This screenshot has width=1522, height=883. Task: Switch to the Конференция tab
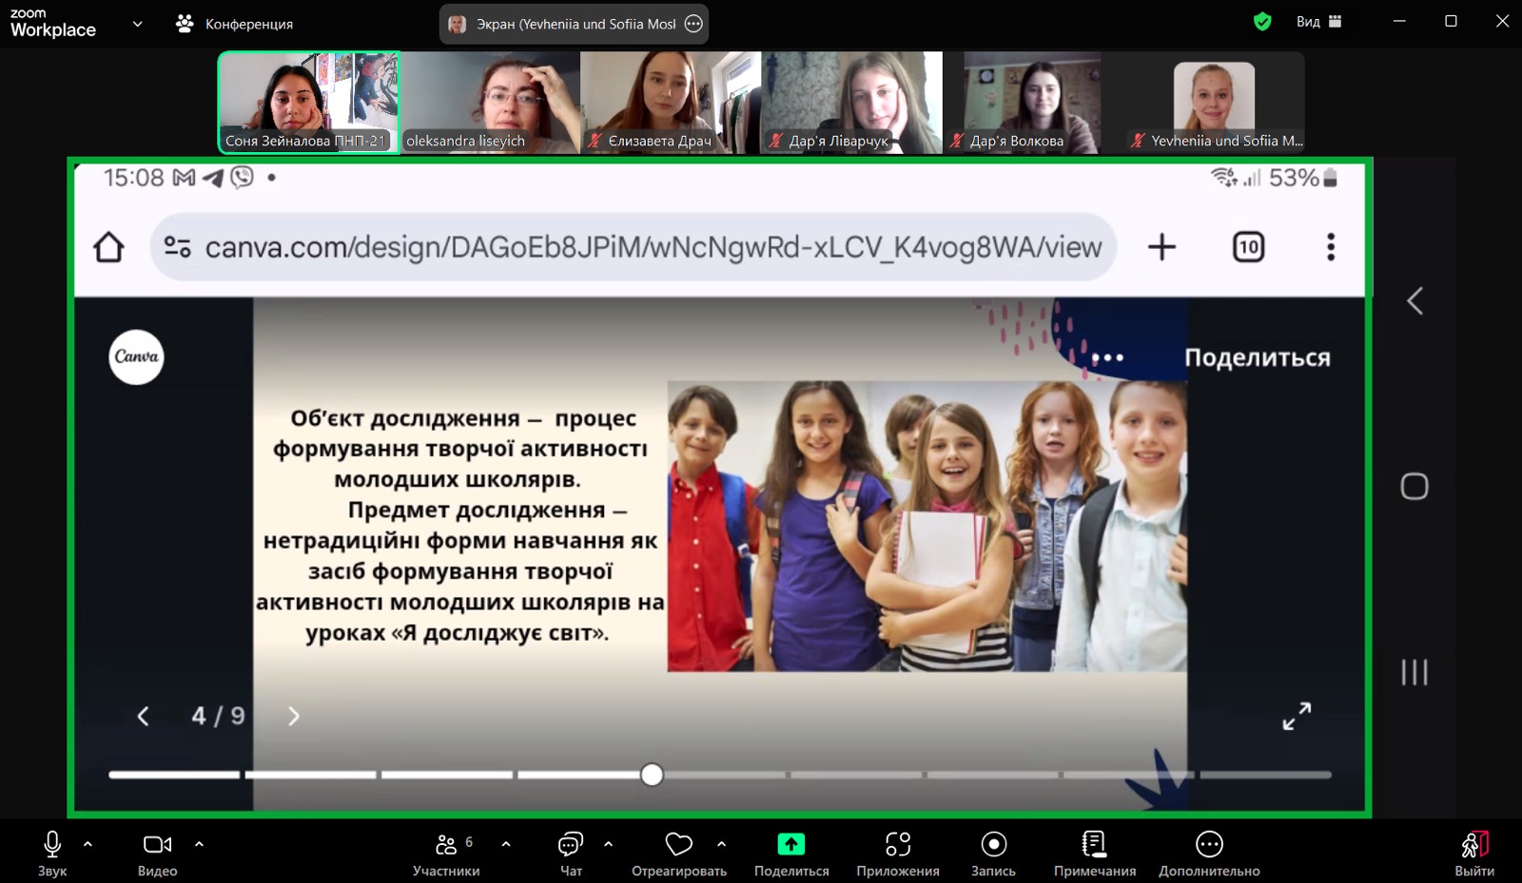pyautogui.click(x=249, y=23)
